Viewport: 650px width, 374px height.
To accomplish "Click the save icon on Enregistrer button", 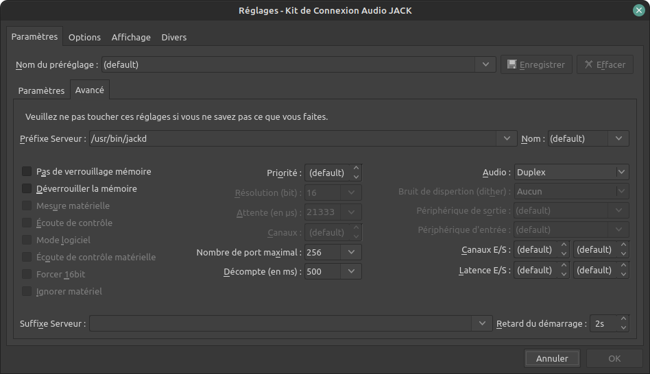I will coord(511,64).
